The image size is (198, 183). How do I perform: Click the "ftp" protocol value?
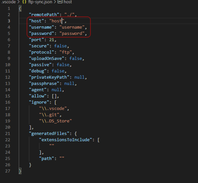66,52
